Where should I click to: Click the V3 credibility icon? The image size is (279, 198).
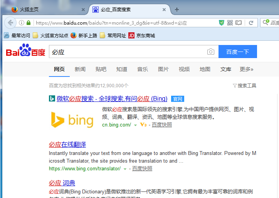[143, 125]
